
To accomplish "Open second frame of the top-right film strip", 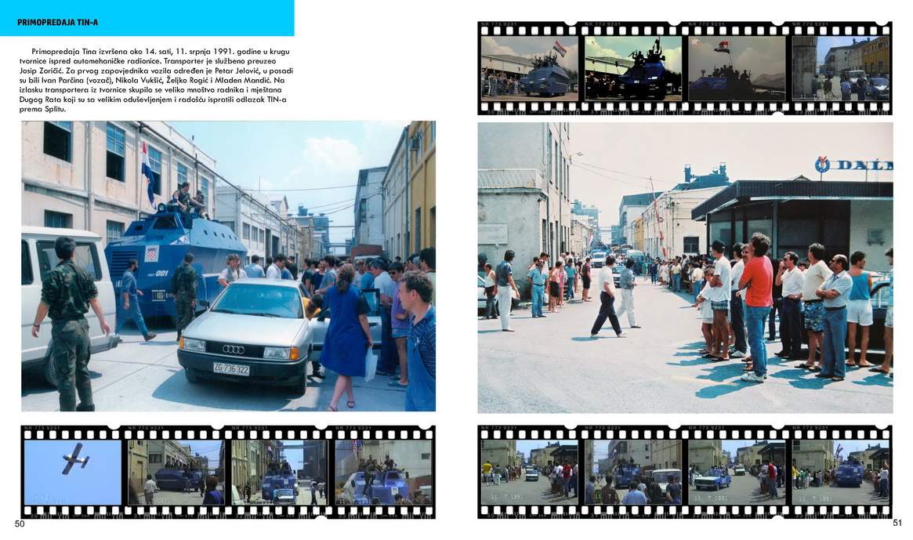I will click(633, 68).
